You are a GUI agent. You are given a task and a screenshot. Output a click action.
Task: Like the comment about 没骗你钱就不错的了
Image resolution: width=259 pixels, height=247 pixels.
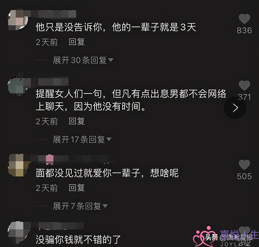244,231
